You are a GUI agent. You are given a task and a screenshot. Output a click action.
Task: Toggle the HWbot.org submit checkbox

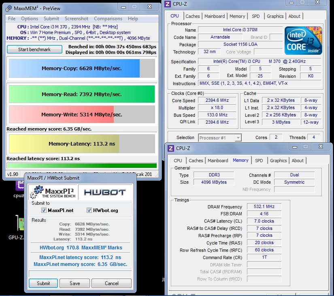coord(89,210)
